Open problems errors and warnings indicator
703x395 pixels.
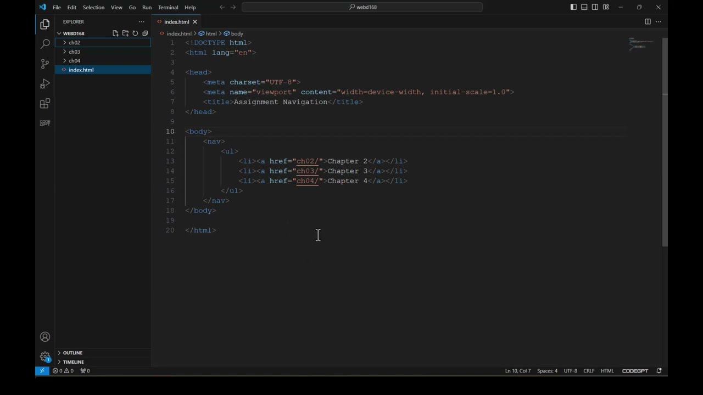(x=63, y=371)
